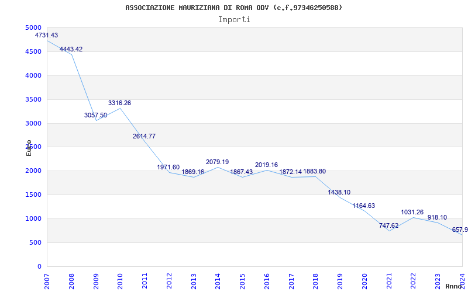Select the 2079.19 data label
Viewport: 468px width, 292px height.
(x=217, y=162)
